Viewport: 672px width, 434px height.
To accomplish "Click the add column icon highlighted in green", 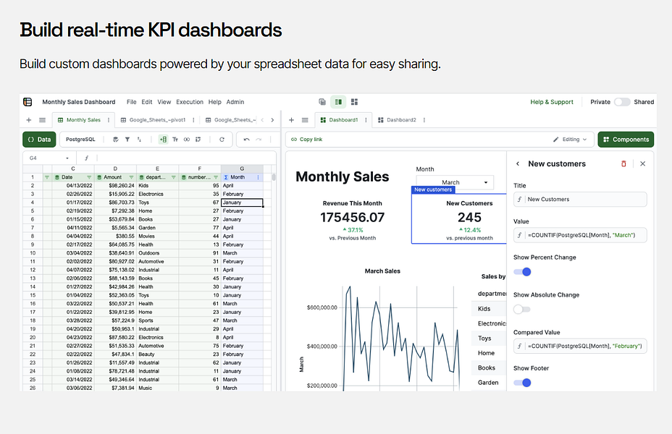I will pos(163,140).
